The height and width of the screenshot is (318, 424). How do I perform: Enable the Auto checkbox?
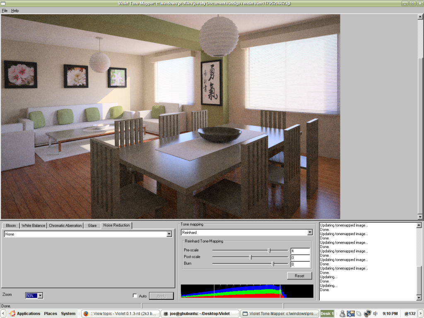pos(135,296)
